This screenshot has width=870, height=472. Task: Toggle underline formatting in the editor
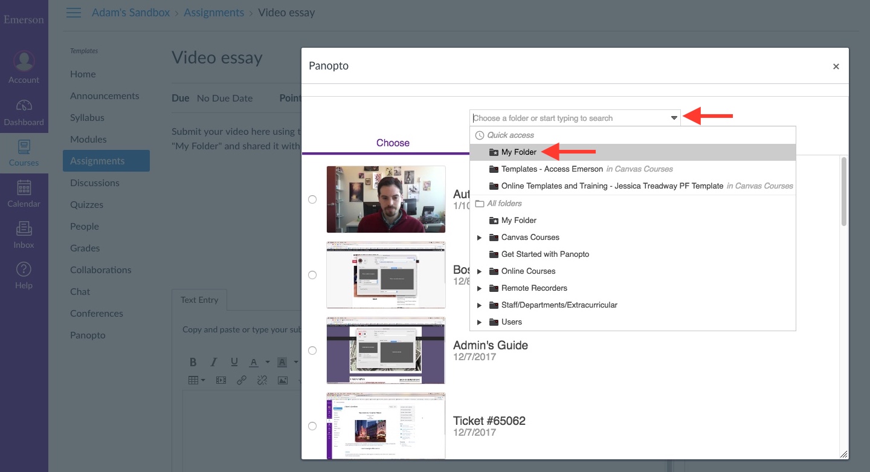pyautogui.click(x=234, y=363)
